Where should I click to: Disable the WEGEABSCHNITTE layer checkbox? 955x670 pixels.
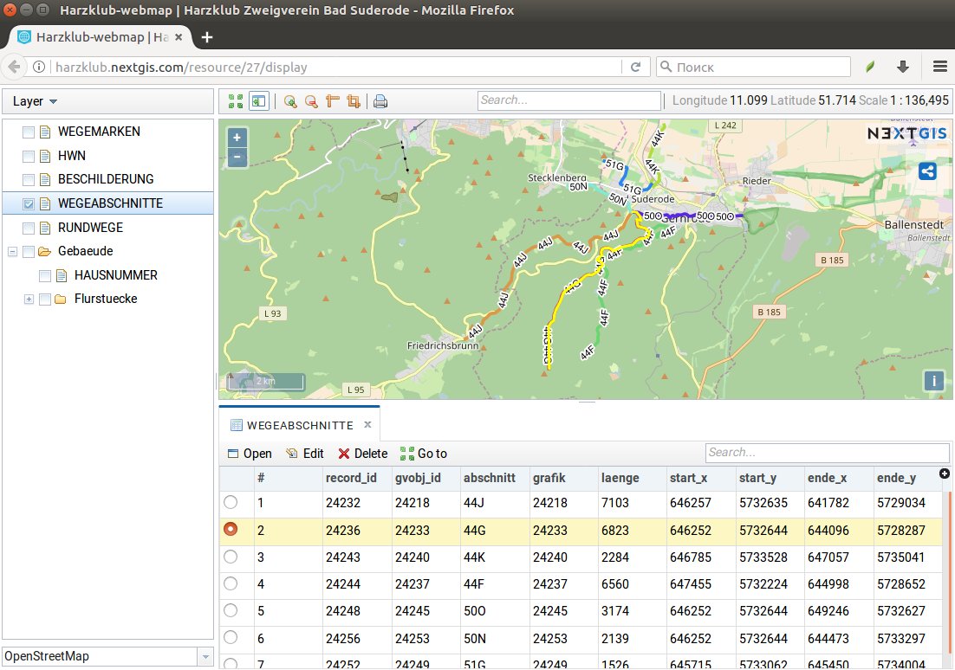pos(29,203)
